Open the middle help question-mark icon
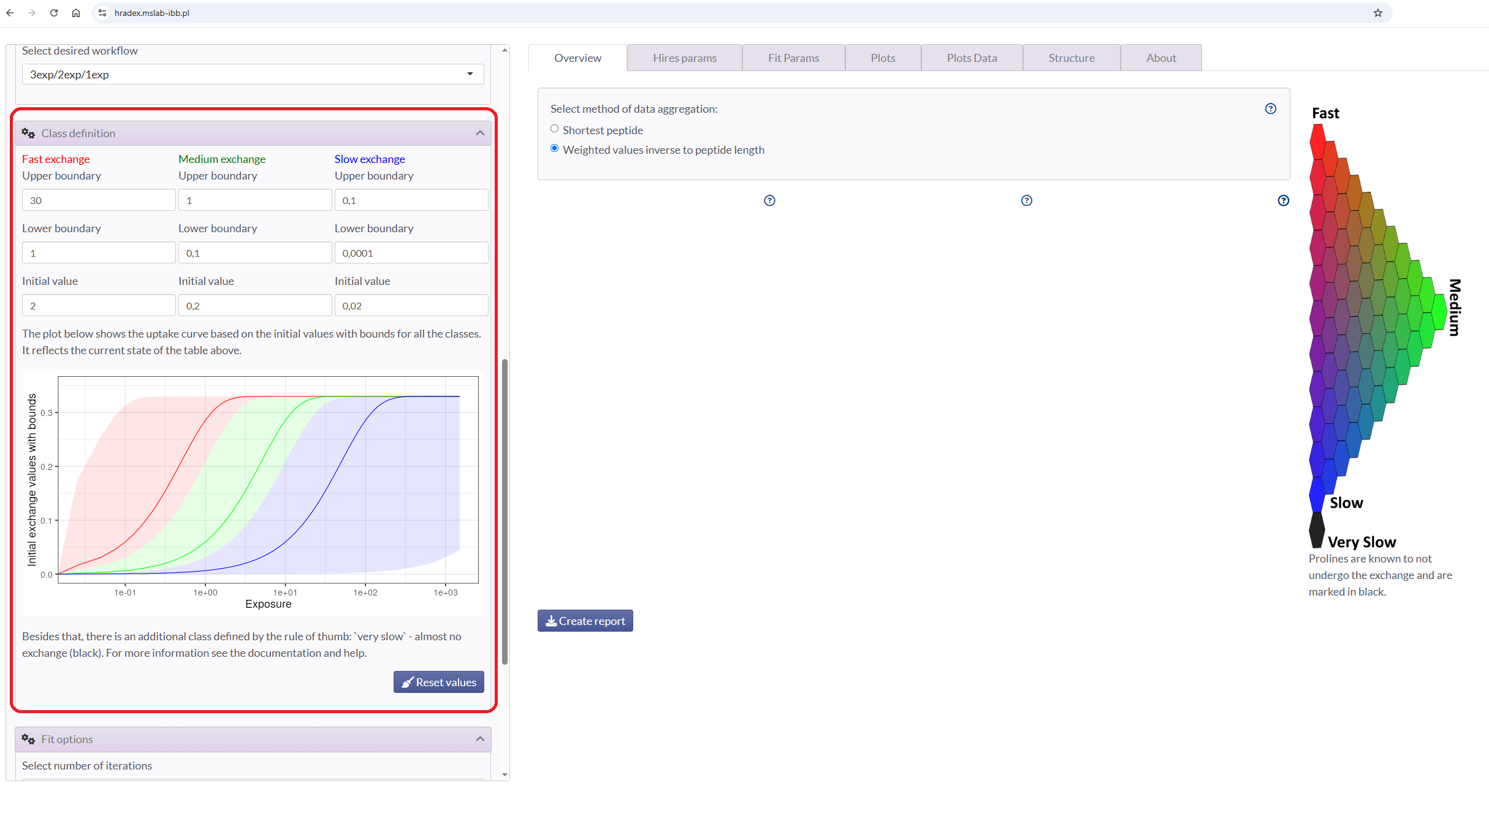 [x=1027, y=200]
